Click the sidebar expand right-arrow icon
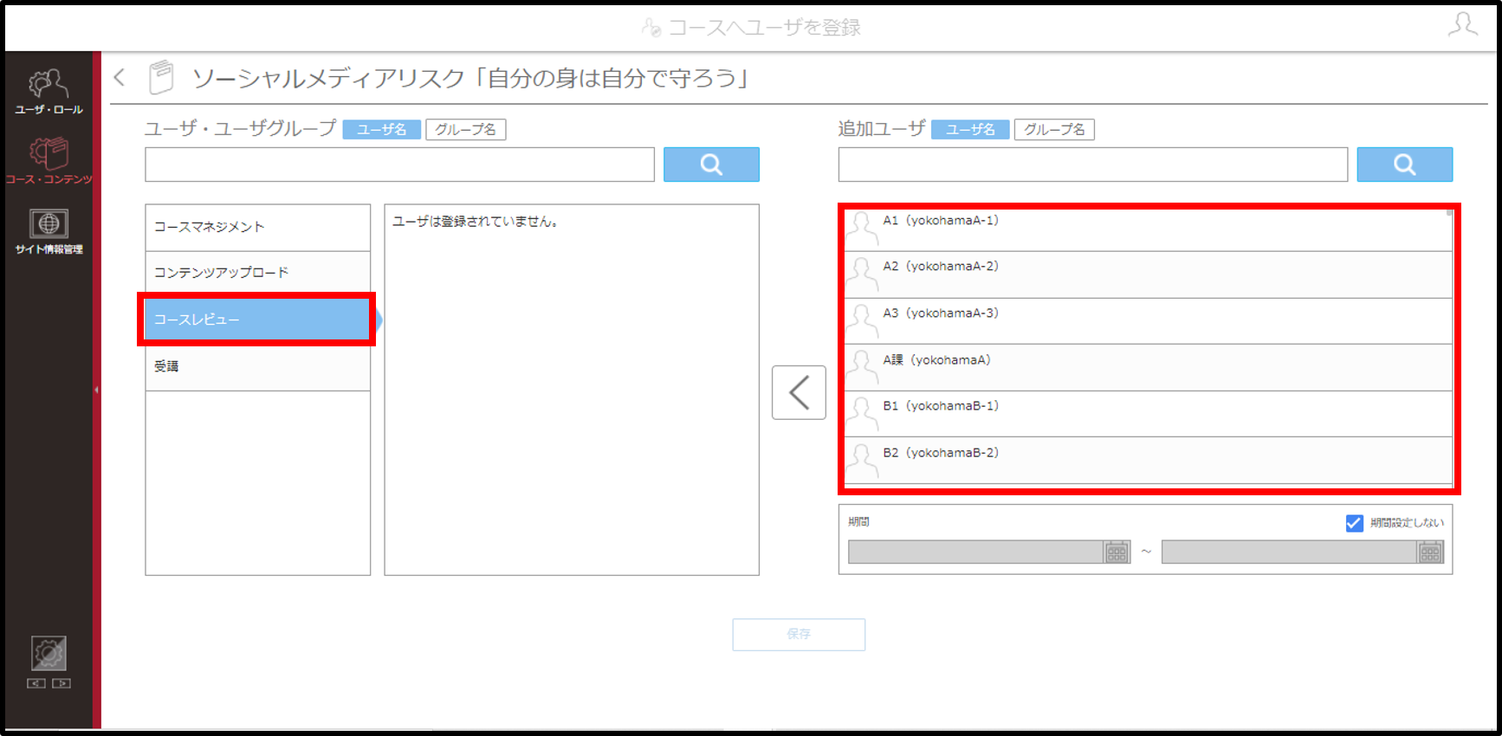This screenshot has width=1502, height=736. pos(62,684)
